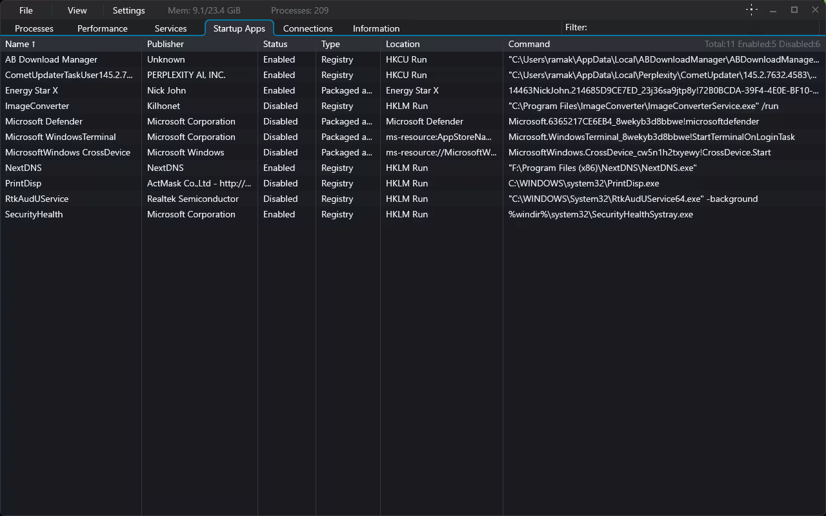Click the microsoftdefender command cell

pyautogui.click(x=634, y=121)
